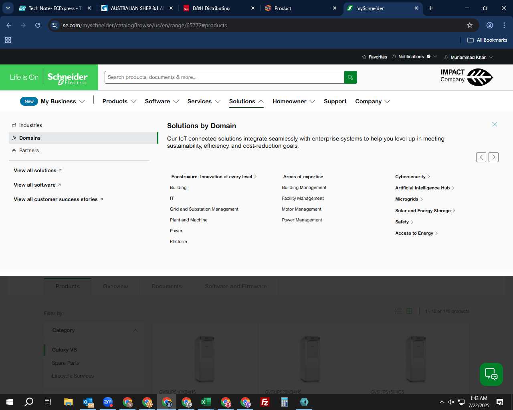Click the product search input field
This screenshot has height=410, width=513.
click(224, 77)
